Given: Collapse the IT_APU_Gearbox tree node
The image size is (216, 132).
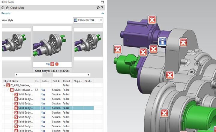Looking at the screenshot, I should [4, 85].
